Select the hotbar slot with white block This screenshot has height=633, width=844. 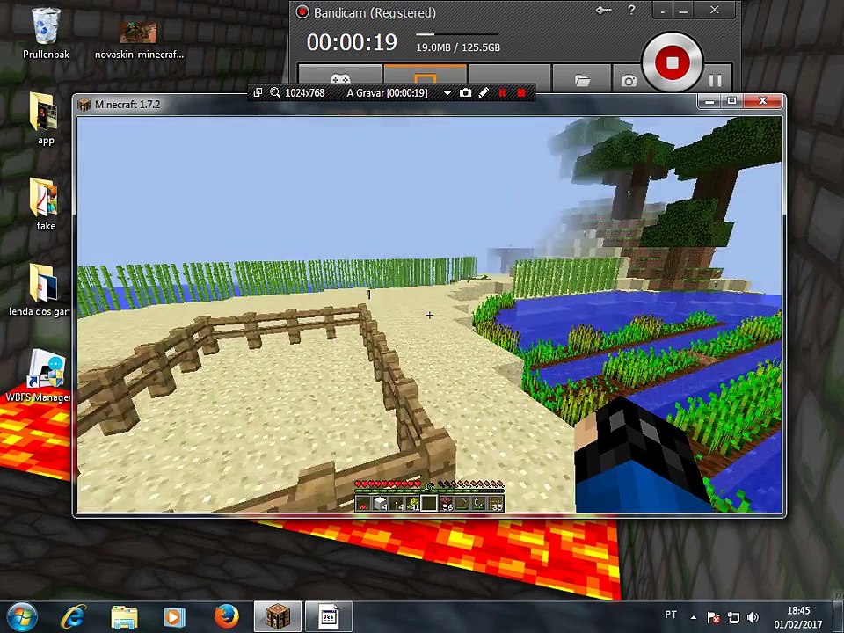point(380,503)
